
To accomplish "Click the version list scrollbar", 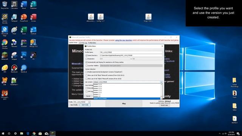I will coord(161,91).
